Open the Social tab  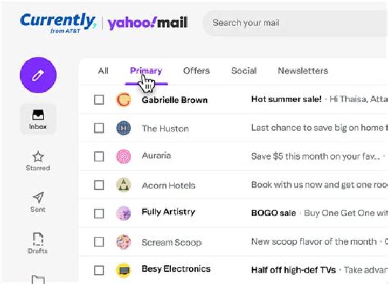244,71
